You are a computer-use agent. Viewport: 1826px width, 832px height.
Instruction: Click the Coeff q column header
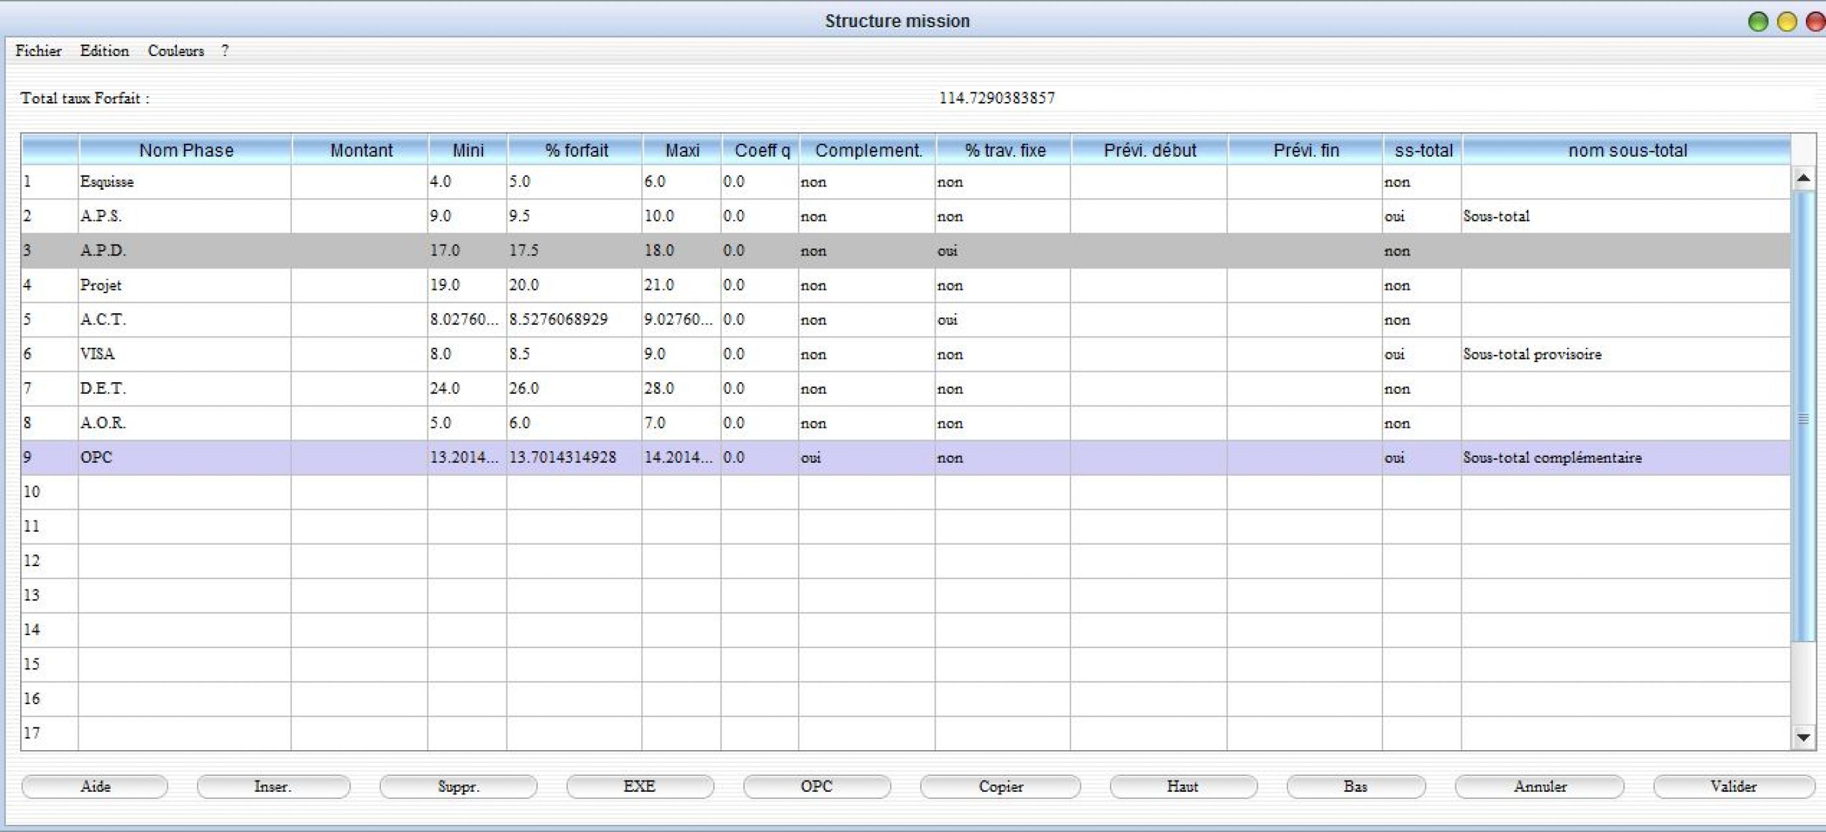click(x=761, y=150)
